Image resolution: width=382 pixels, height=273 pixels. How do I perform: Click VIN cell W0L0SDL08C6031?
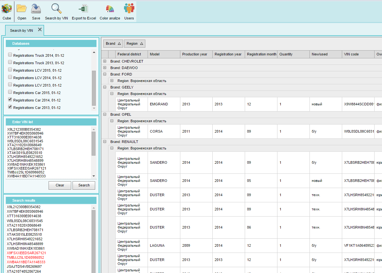tap(358, 132)
